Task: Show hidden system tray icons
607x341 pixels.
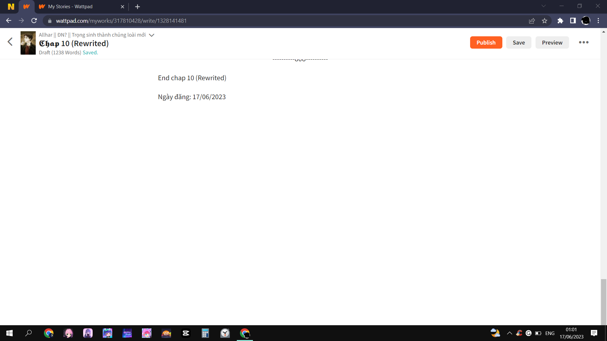Action: (x=509, y=333)
